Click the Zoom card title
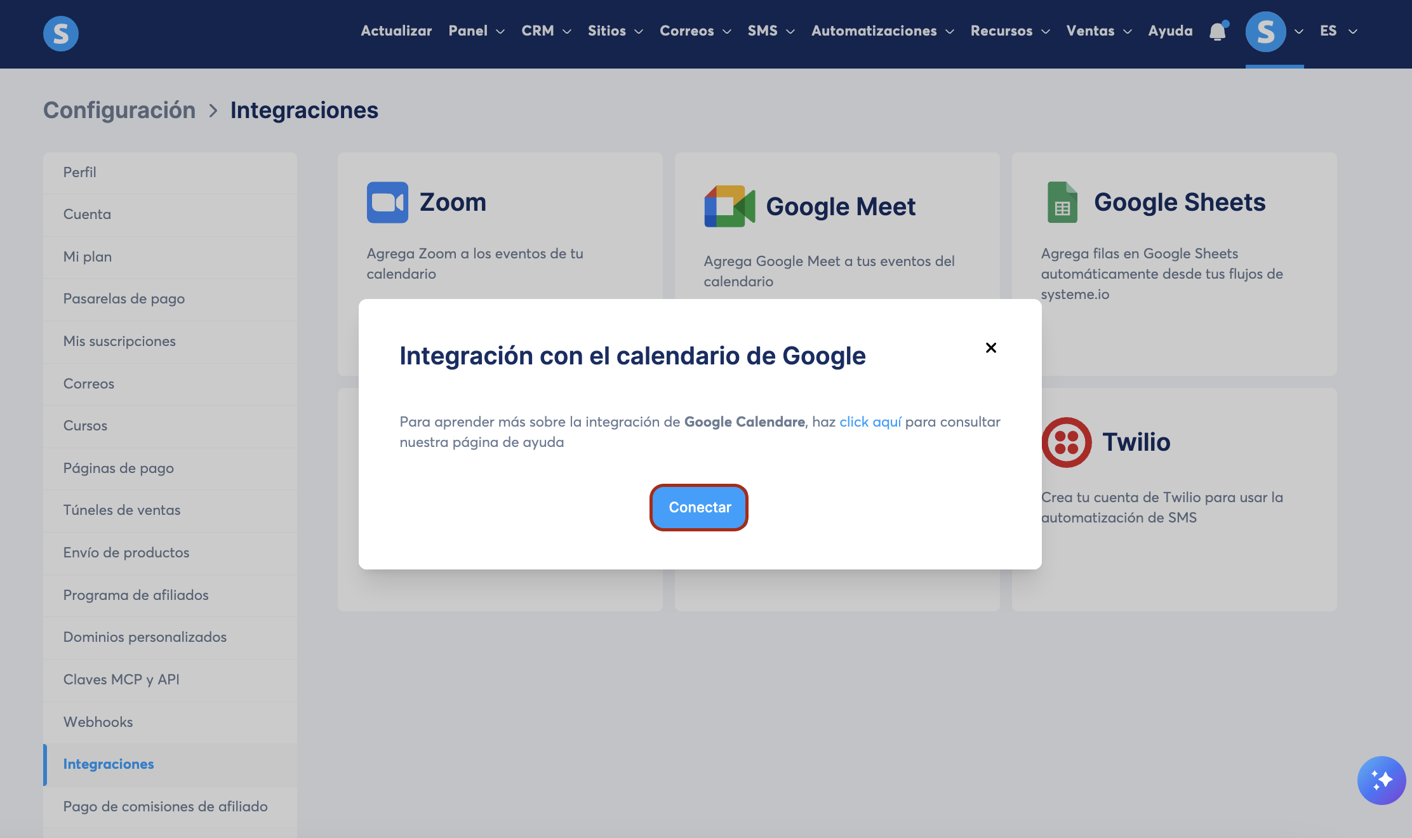1412x838 pixels. tap(453, 203)
